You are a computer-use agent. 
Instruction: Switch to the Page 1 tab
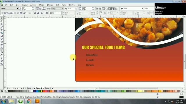point(30,88)
